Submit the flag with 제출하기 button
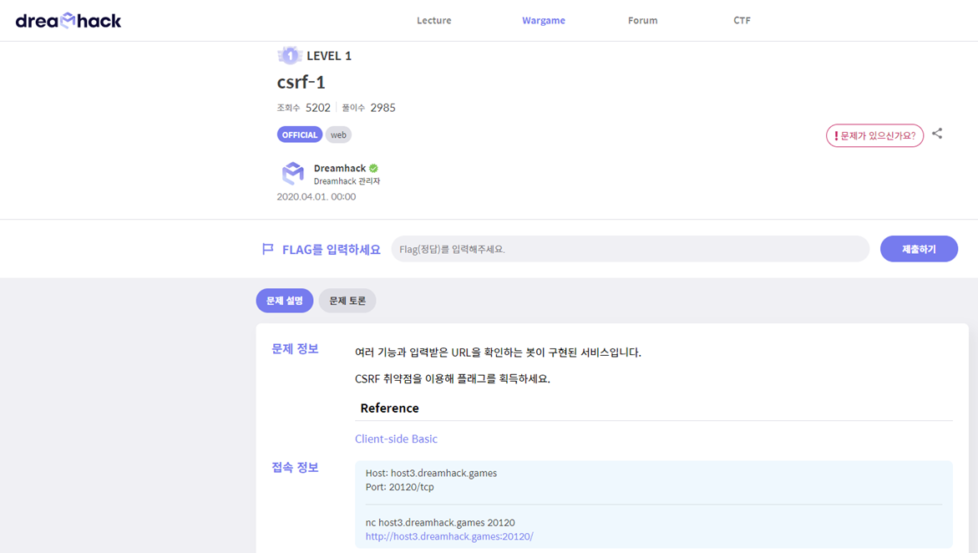Image resolution: width=978 pixels, height=553 pixels. click(x=919, y=249)
